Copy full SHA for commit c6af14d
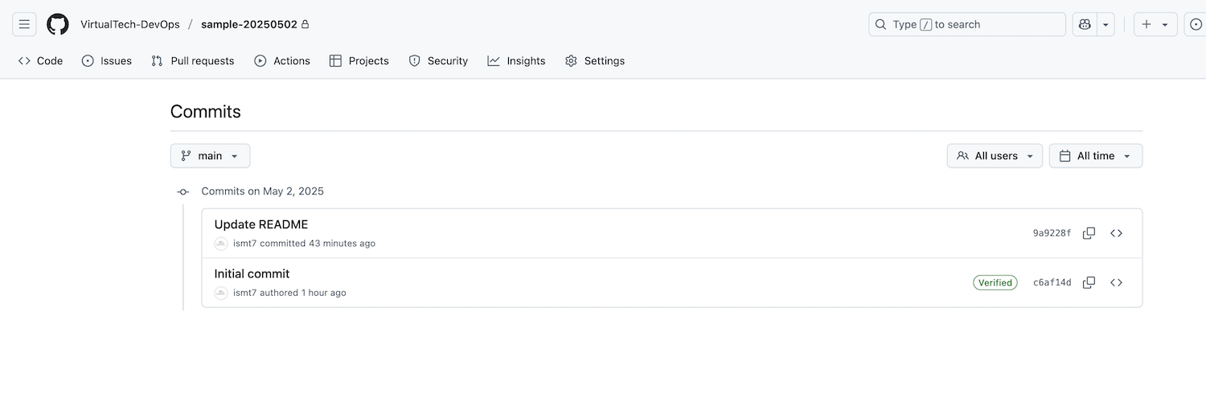The image size is (1206, 406). 1089,282
